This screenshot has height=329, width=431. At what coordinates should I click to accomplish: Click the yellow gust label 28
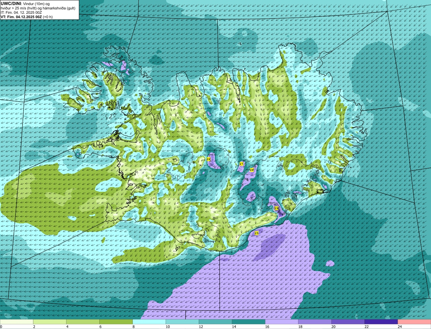click(x=252, y=170)
